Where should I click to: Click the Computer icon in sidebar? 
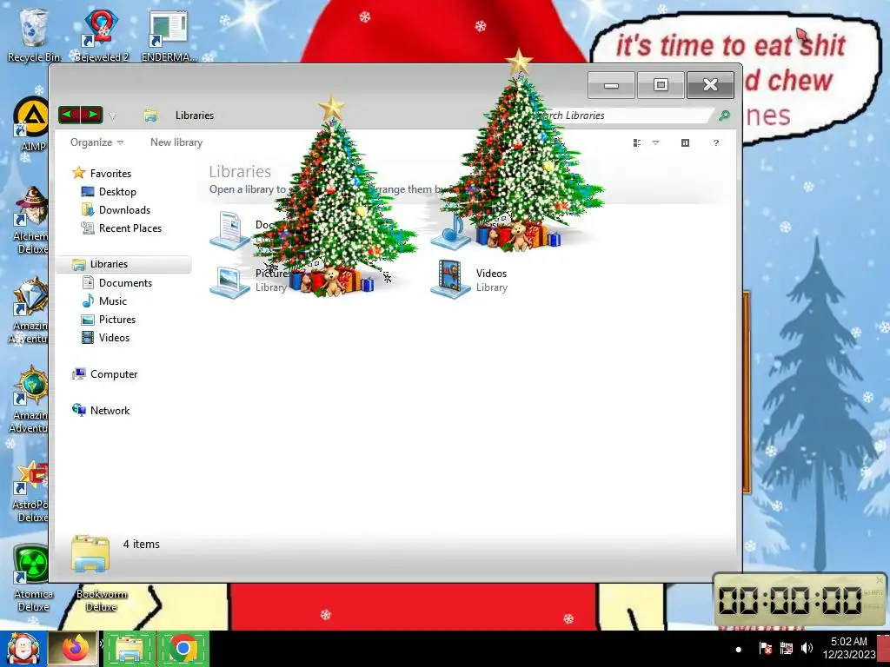[79, 373]
